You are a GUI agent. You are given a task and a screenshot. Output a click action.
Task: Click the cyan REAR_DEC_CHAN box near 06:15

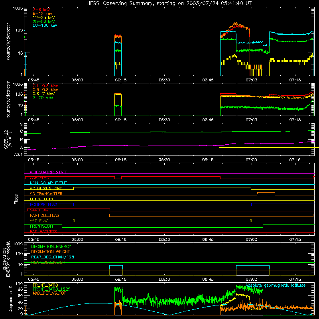pos(116,267)
